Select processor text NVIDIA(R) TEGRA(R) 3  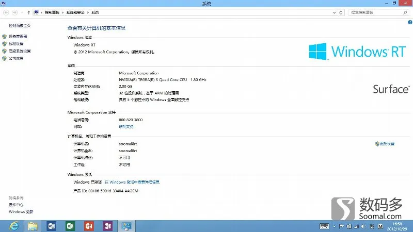point(162,80)
